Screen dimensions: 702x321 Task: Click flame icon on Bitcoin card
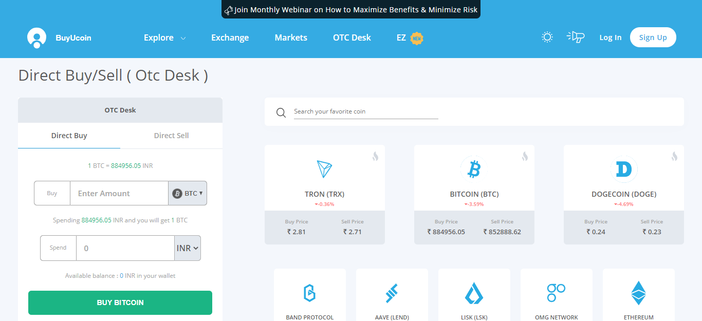point(525,156)
